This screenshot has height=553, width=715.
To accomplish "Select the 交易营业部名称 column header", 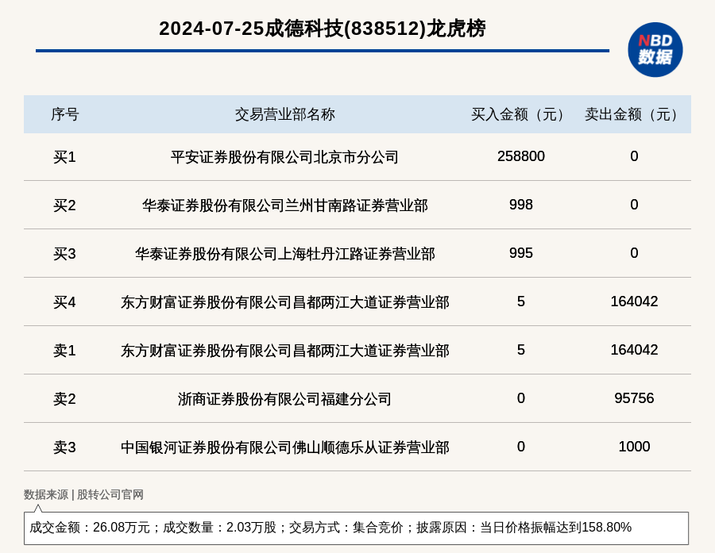I will (285, 114).
